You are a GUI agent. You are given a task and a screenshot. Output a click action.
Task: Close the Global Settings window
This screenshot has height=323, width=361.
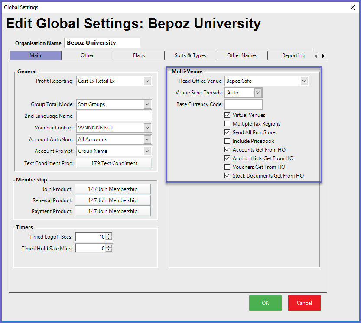coord(352,7)
